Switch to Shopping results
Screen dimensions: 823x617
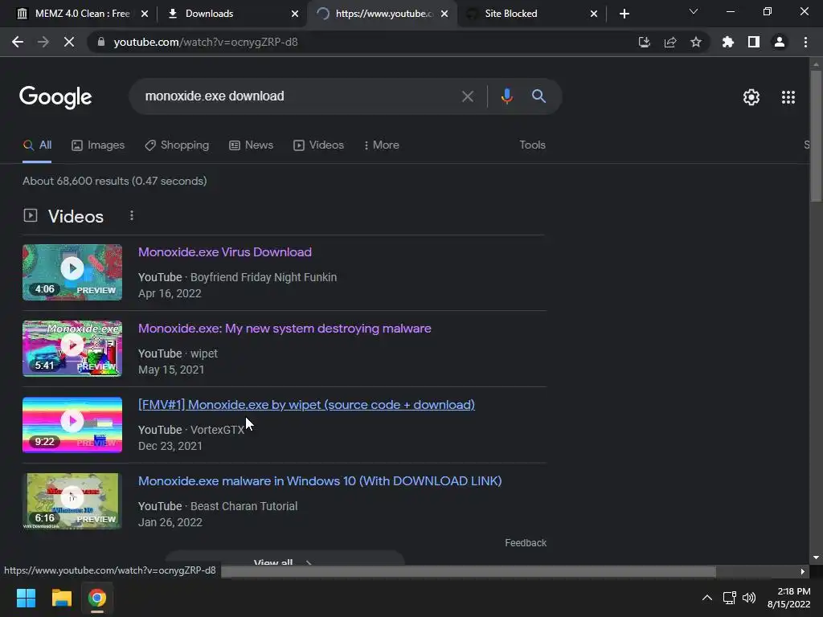pos(177,145)
